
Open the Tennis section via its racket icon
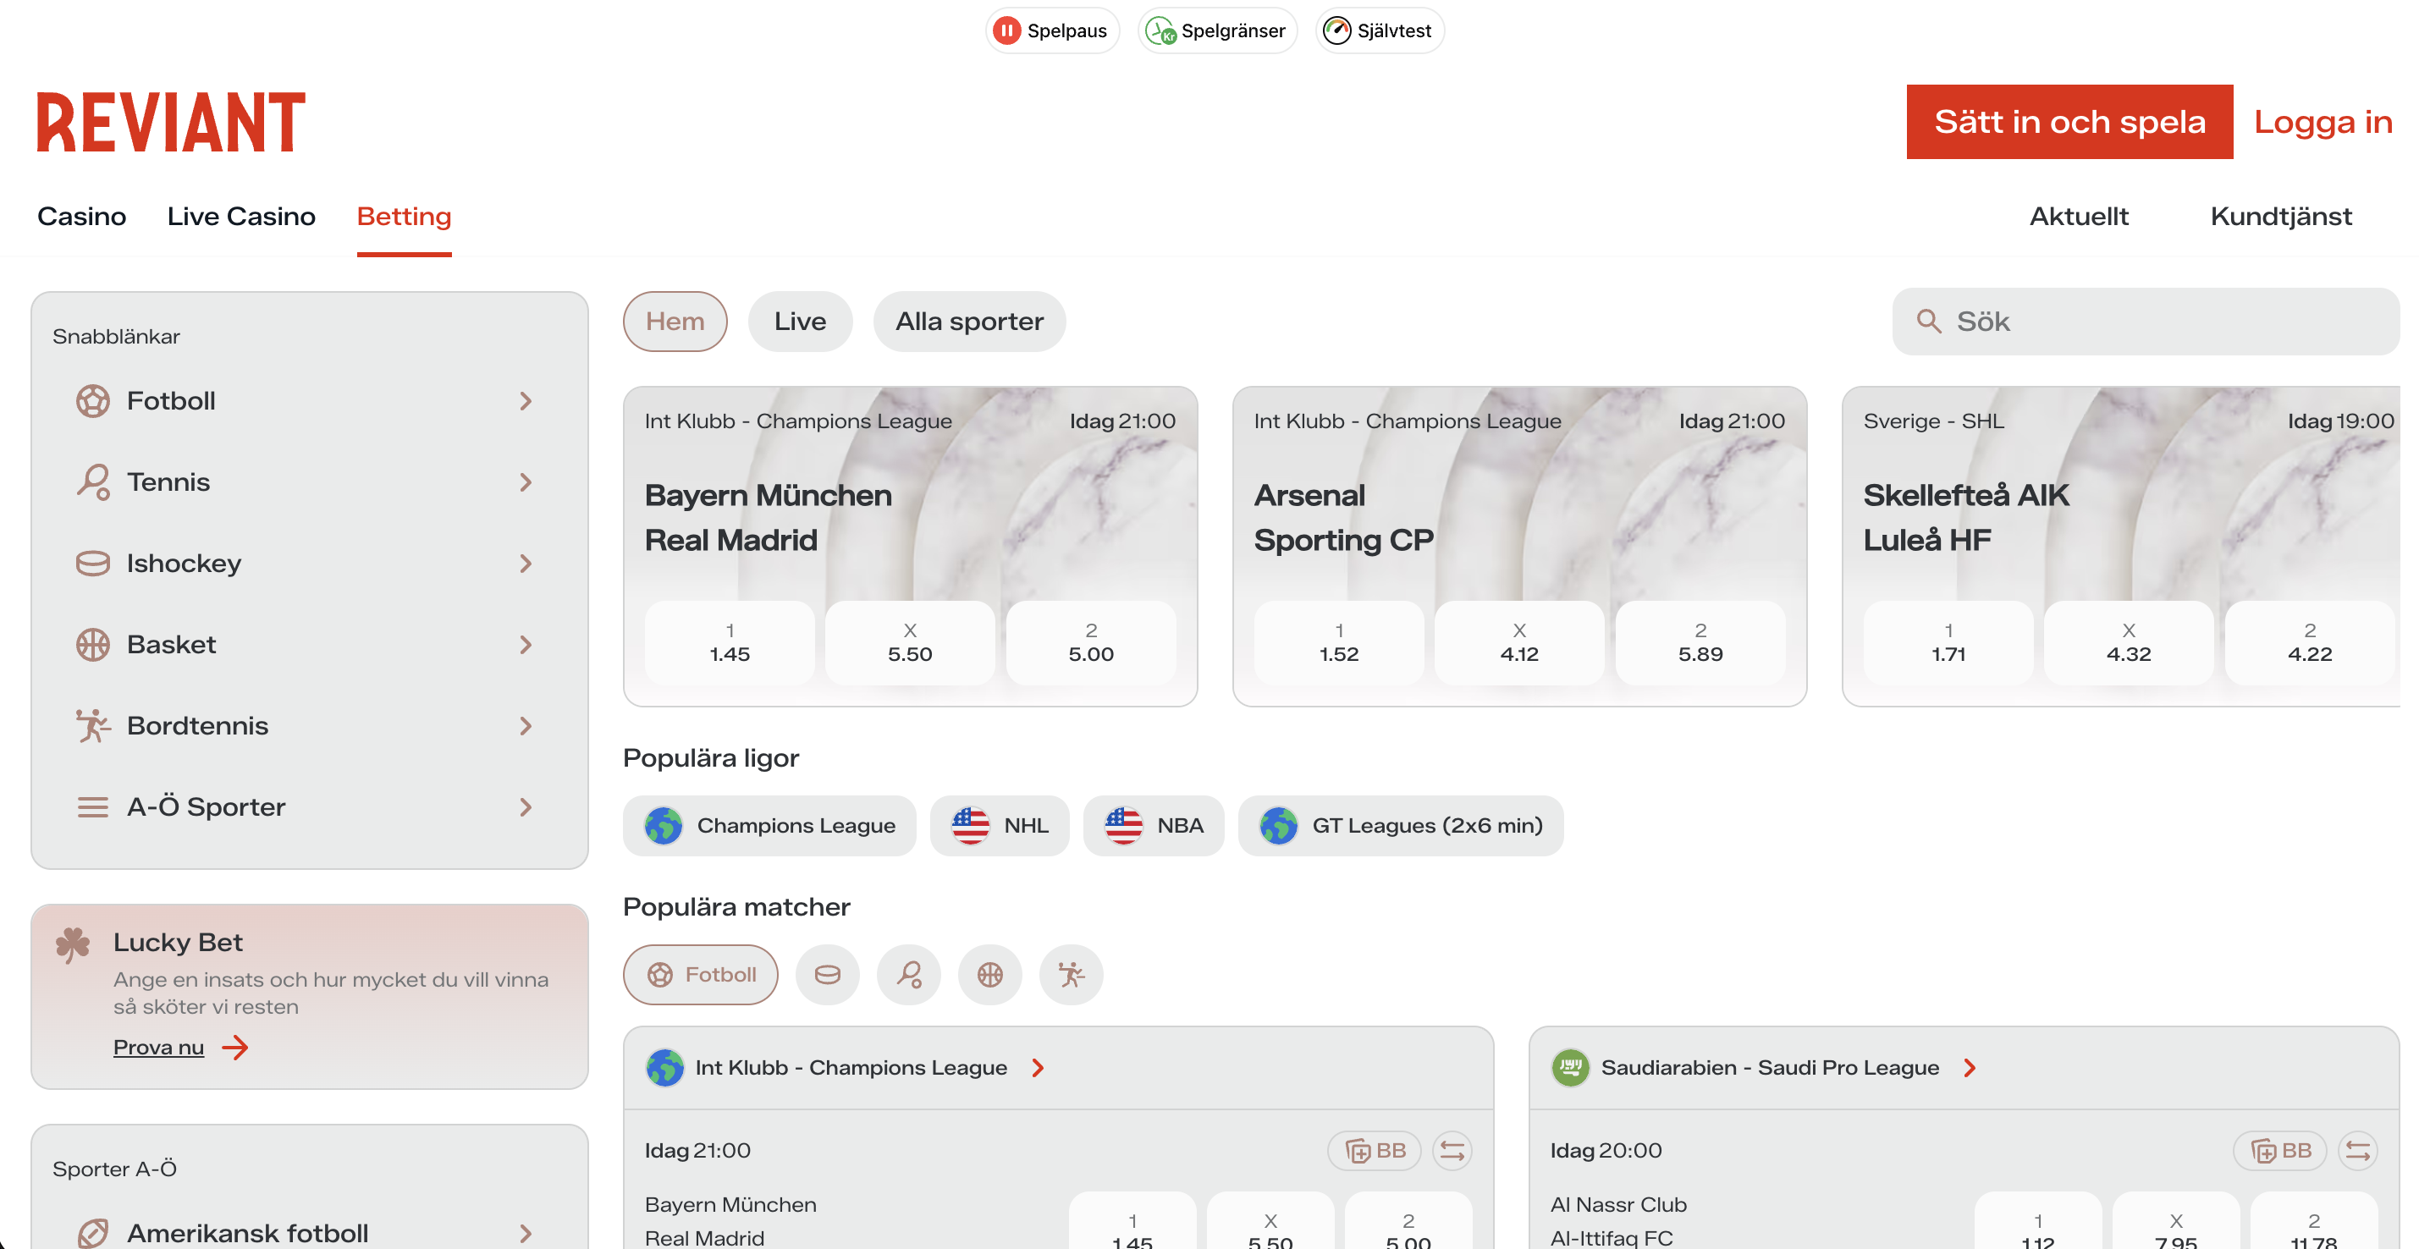[x=92, y=481]
